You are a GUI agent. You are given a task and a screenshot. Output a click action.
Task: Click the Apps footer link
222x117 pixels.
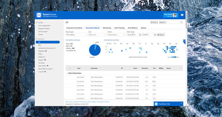point(94,102)
